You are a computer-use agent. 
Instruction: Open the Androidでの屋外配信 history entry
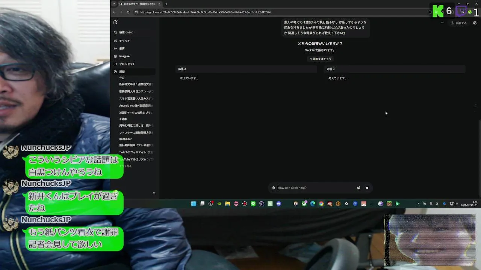pyautogui.click(x=136, y=106)
